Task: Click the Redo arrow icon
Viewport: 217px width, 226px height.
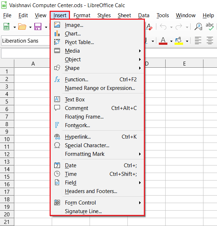Action: point(179,27)
